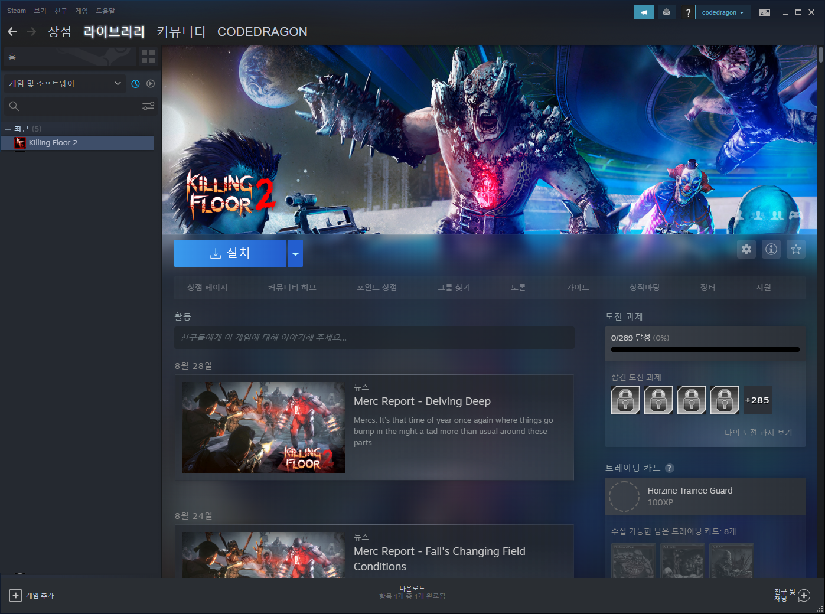Open the codedragon account dropdown
The image size is (825, 614).
[723, 12]
